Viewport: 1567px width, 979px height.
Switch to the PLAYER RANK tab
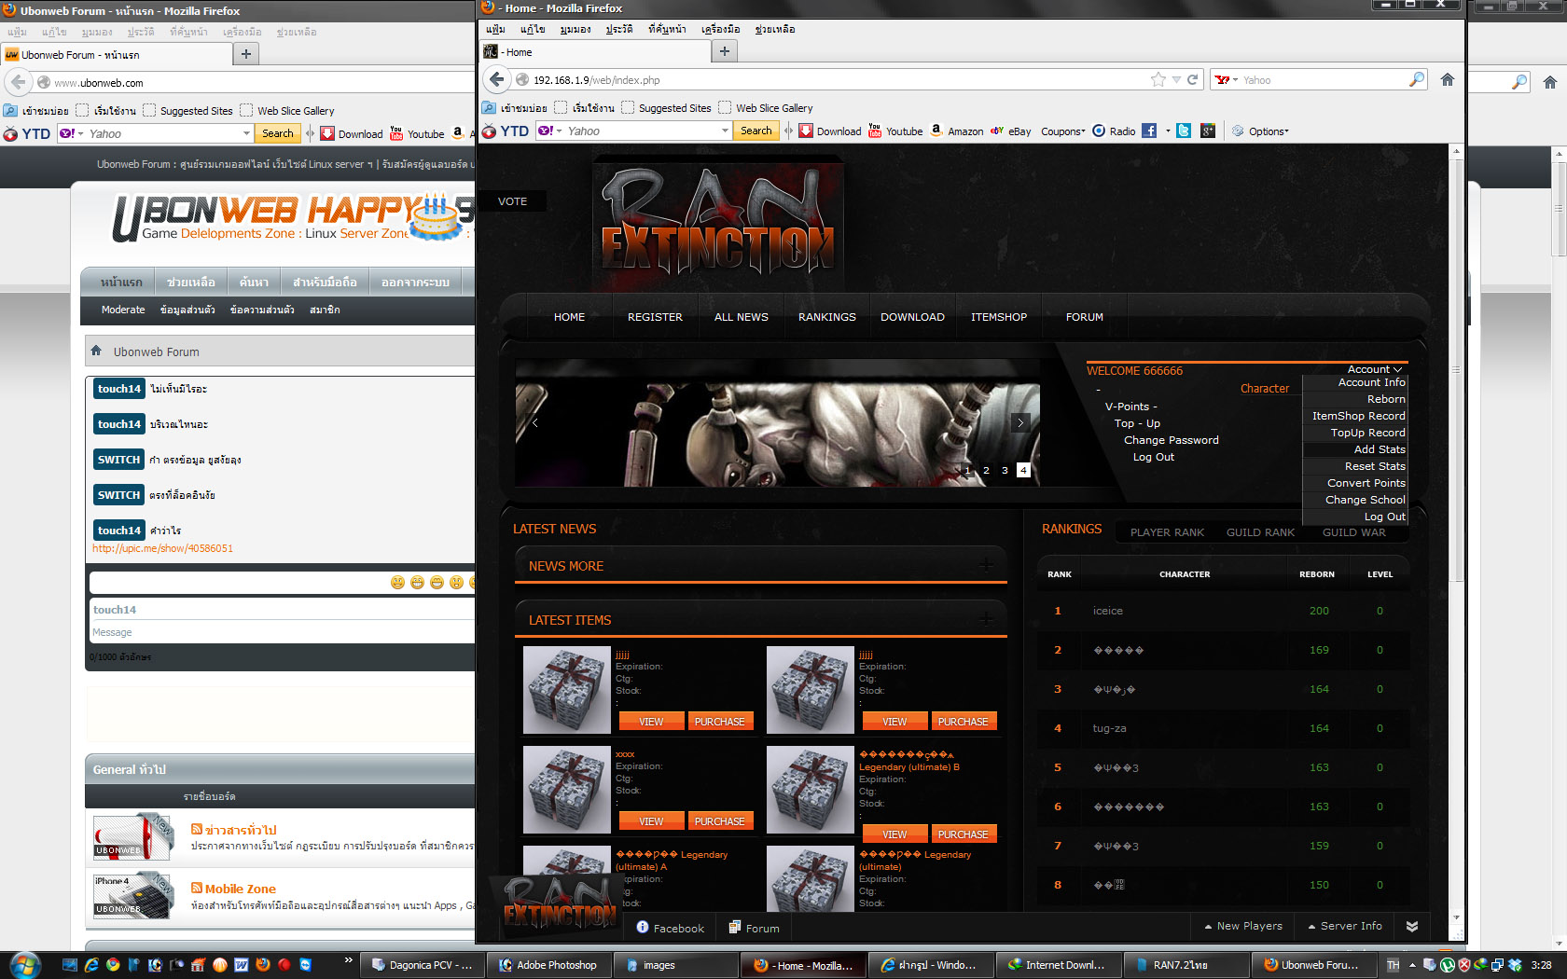(1167, 532)
